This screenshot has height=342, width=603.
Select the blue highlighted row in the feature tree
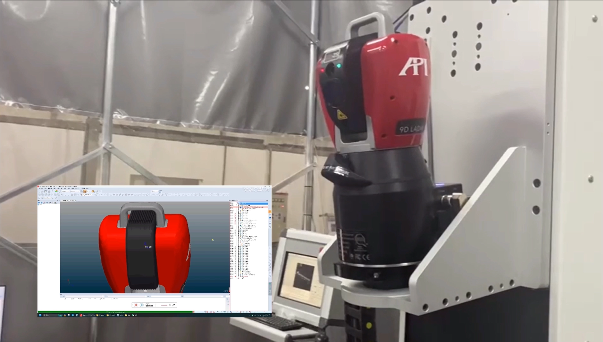[x=253, y=204]
